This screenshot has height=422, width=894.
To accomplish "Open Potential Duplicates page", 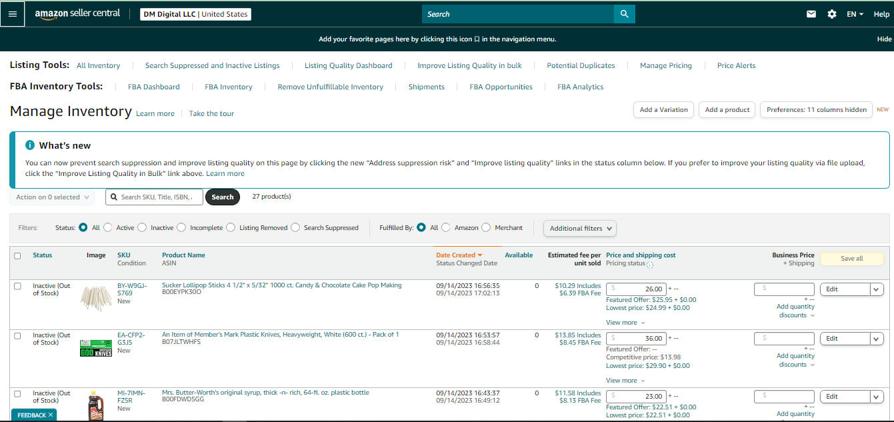I will [581, 65].
